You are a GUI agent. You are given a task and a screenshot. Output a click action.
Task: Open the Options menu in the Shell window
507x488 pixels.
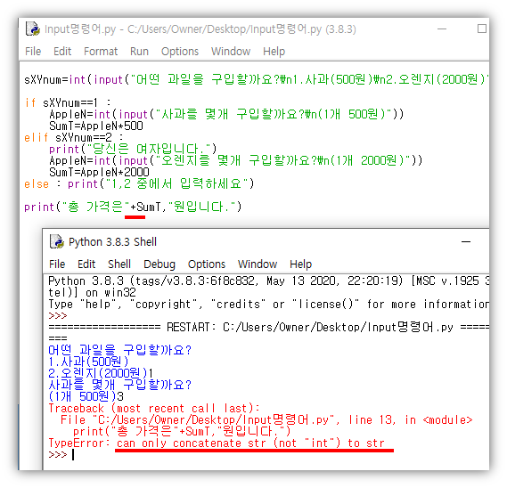pyautogui.click(x=207, y=264)
